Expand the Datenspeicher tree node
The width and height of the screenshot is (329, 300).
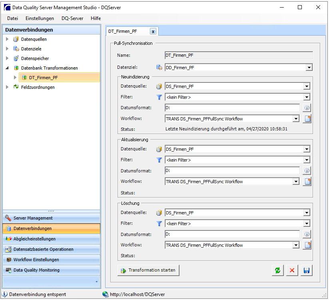tap(7, 58)
